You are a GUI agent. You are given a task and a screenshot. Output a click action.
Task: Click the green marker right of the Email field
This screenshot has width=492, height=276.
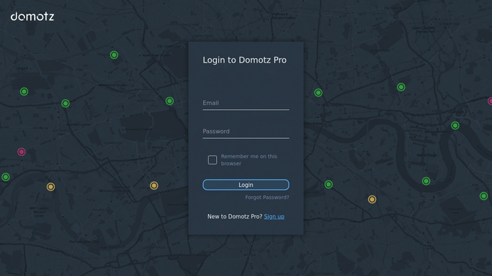[x=318, y=93]
